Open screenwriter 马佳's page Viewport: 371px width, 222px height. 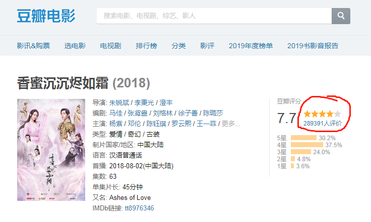coord(116,113)
